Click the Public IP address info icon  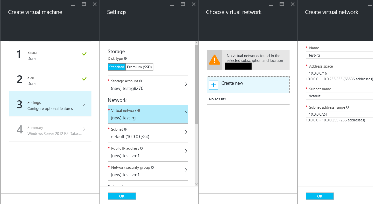coord(141,148)
